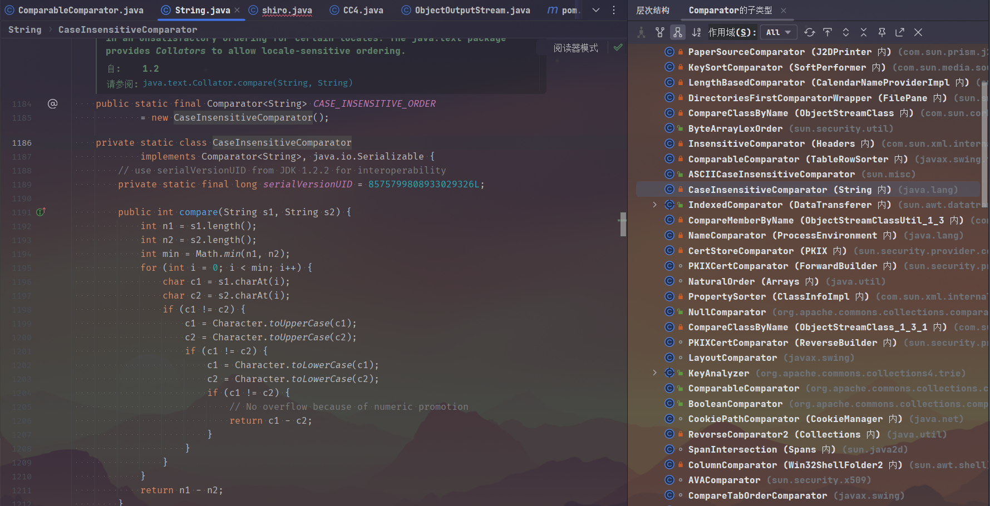Click the override gutter marker at compare method

click(x=41, y=212)
